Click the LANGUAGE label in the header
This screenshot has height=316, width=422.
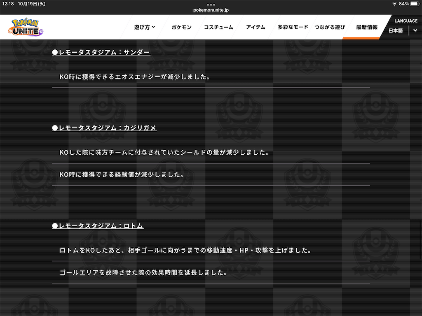click(406, 21)
